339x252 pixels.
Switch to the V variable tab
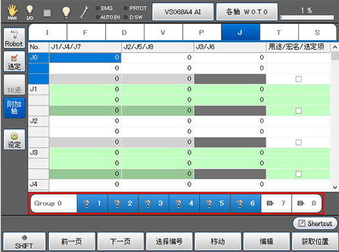coord(164,32)
